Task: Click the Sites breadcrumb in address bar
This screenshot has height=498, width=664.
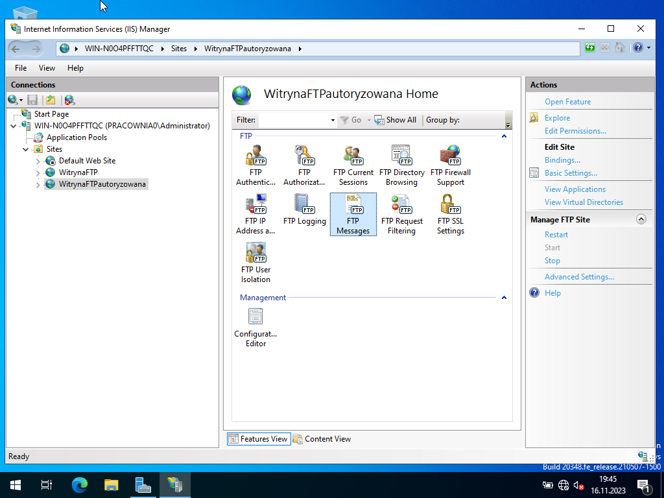Action: pos(179,49)
